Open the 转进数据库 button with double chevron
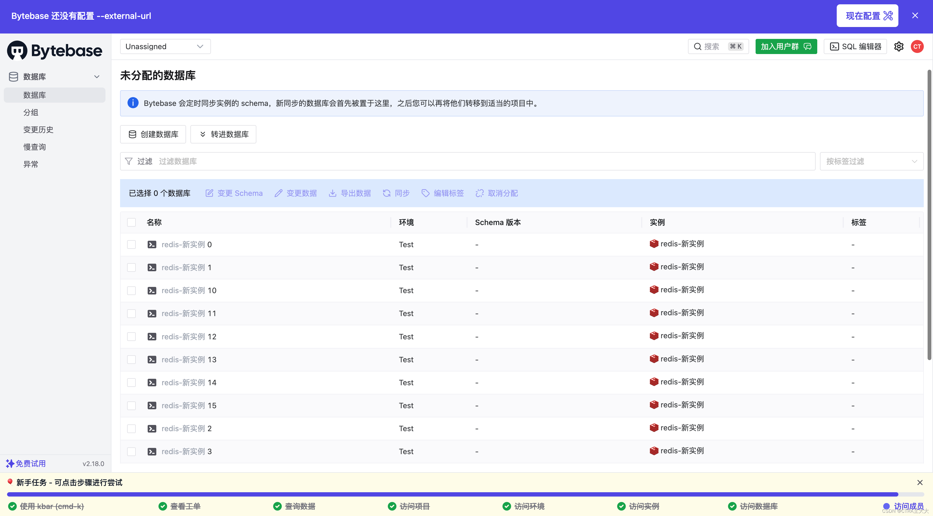Screen dimensions: 933x516 click(x=223, y=134)
